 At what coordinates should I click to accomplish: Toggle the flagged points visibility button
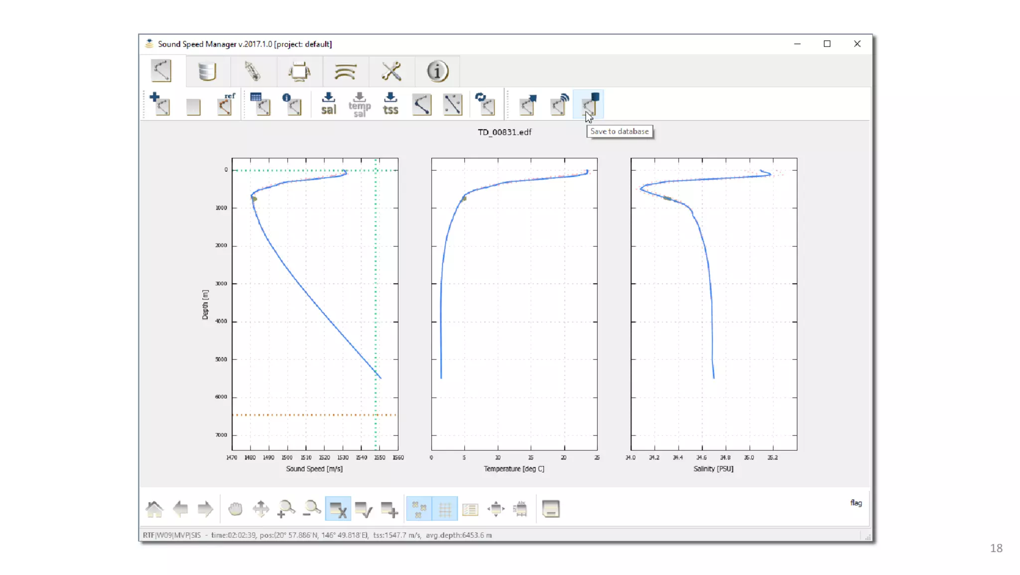click(x=419, y=509)
